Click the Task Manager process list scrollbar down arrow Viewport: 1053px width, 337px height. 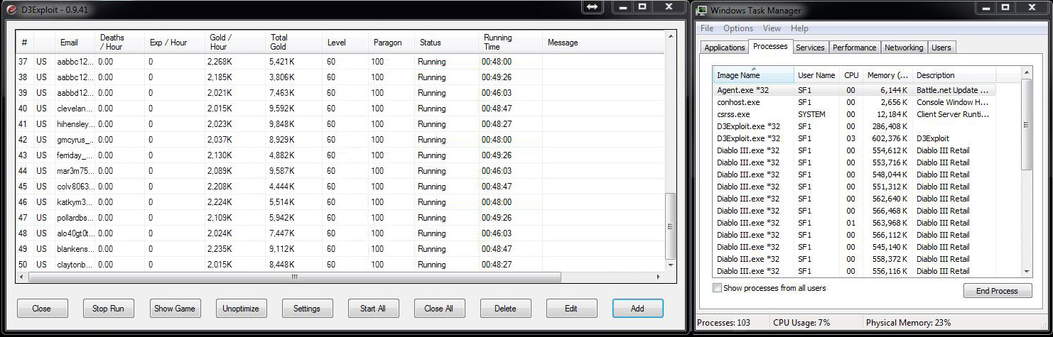point(1026,271)
